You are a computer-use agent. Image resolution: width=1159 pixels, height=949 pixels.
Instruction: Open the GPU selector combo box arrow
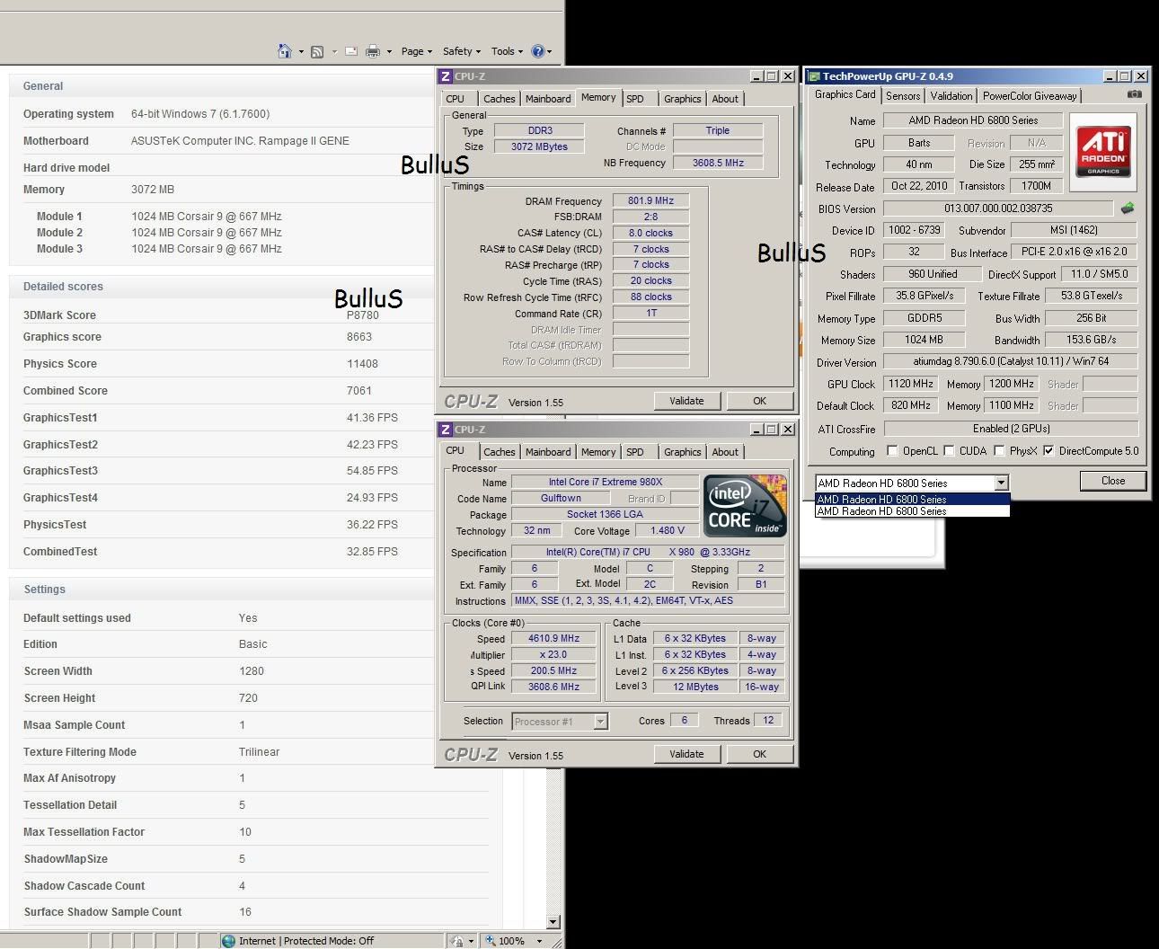(x=1001, y=483)
